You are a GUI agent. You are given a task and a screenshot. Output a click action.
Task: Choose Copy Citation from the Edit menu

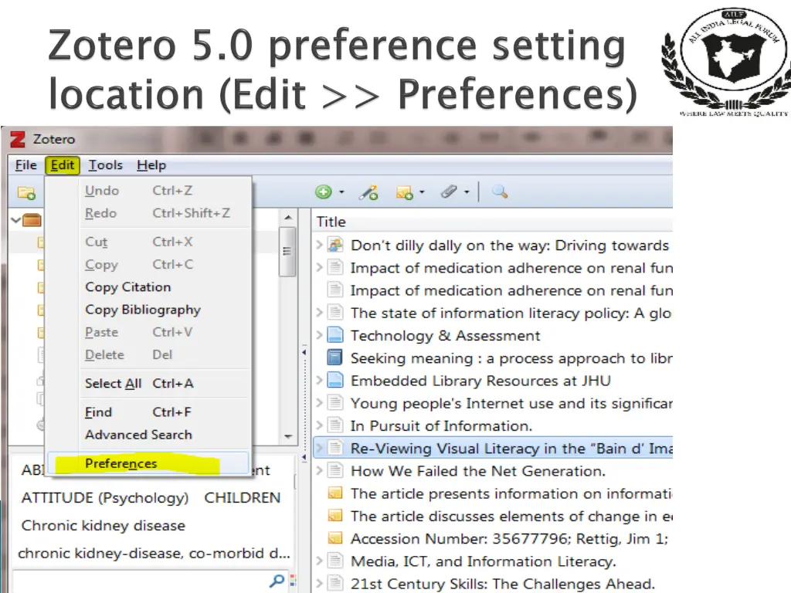[148, 287]
